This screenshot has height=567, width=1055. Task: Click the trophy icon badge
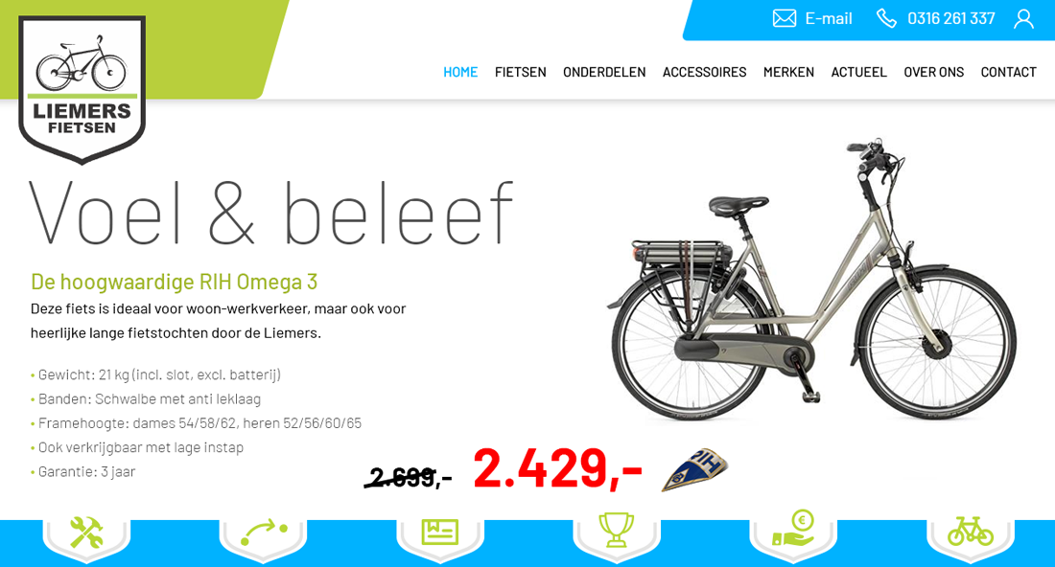point(616,531)
